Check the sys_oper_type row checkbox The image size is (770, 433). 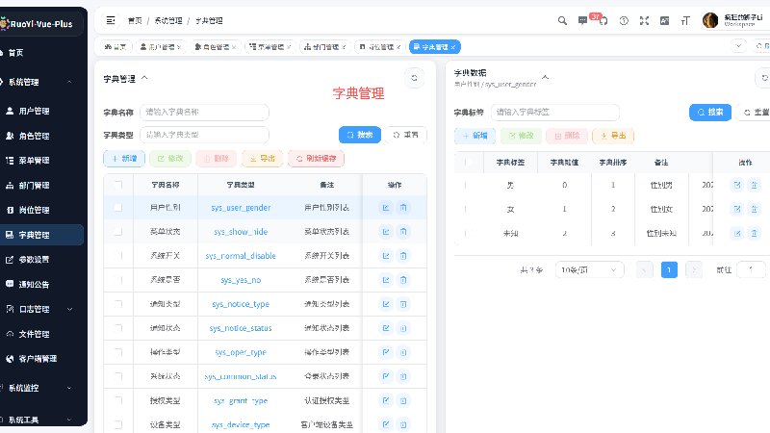117,352
